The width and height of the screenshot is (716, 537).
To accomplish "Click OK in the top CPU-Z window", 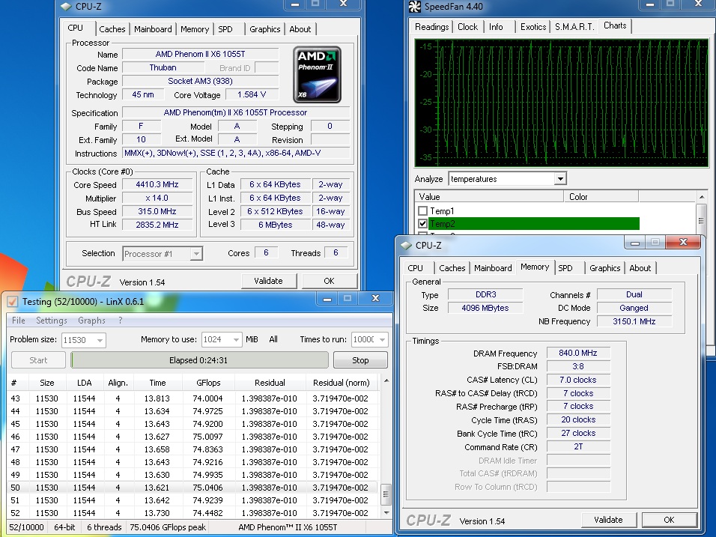I will [330, 281].
